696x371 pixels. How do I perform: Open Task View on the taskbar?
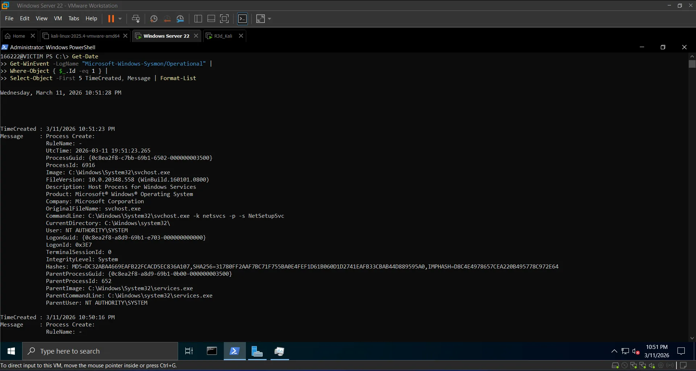point(189,351)
